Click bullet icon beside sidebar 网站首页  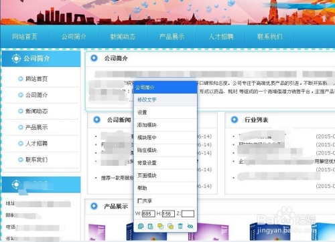coord(21,79)
